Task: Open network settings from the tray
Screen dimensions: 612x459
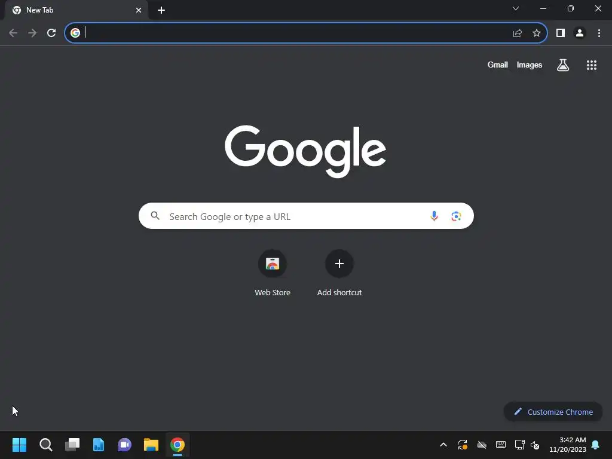Action: tap(519, 445)
